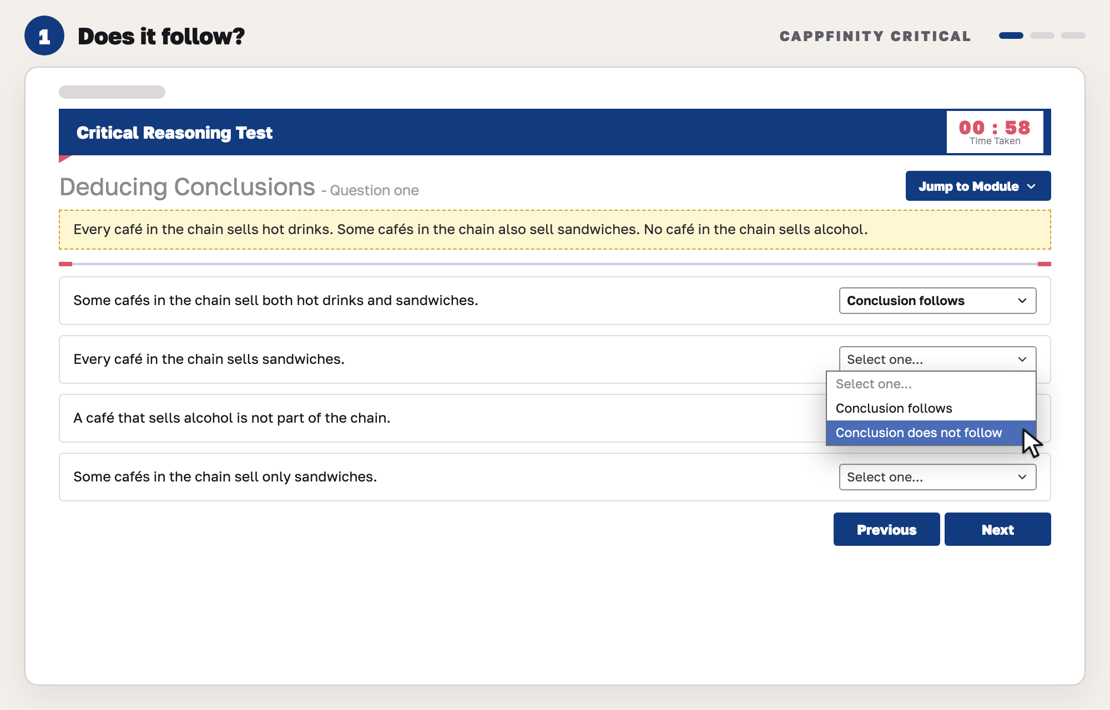Click the Next button

997,529
